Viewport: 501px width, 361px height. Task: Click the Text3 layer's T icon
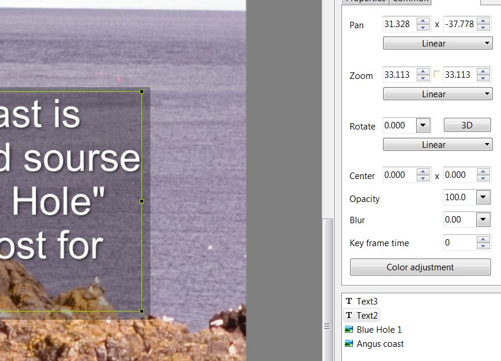(x=349, y=301)
